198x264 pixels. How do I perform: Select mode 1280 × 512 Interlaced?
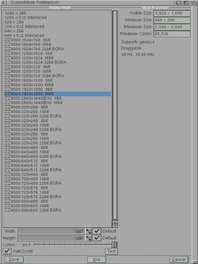coord(57,17)
